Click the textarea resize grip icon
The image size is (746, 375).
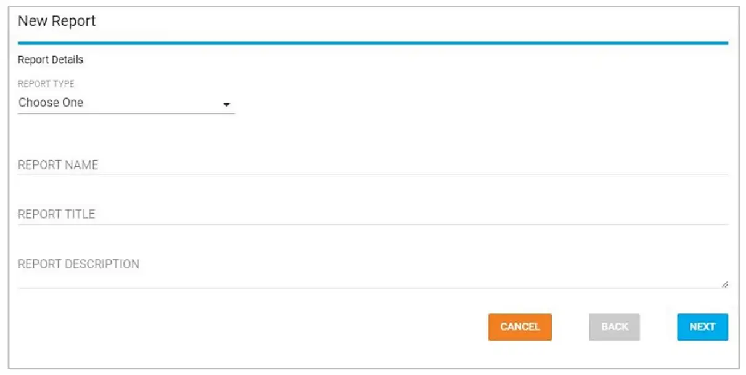pos(725,285)
